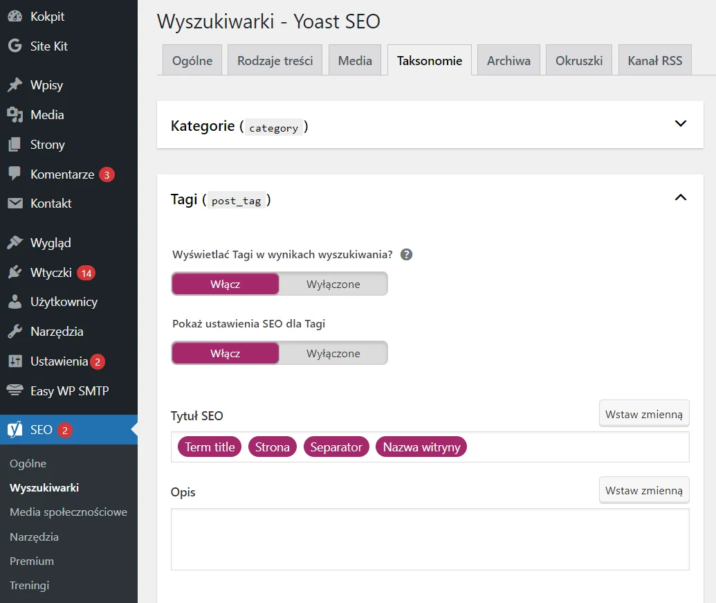The height and width of the screenshot is (603, 716).
Task: Open the Kokpit dashboard icon
Action: (17, 16)
